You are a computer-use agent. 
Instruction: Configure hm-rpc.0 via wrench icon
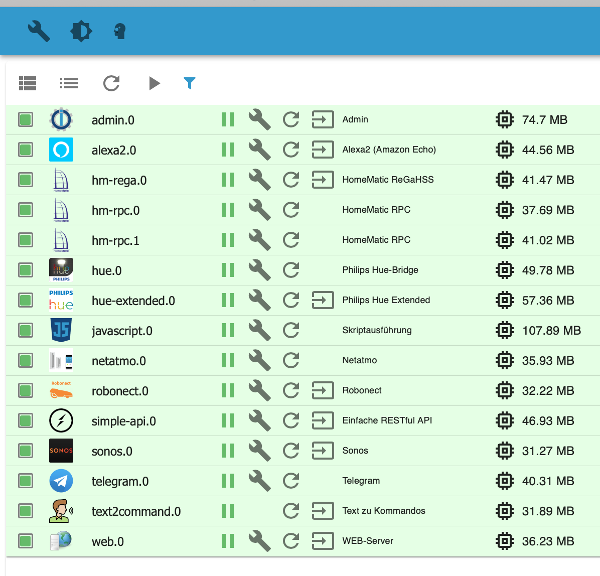259,210
